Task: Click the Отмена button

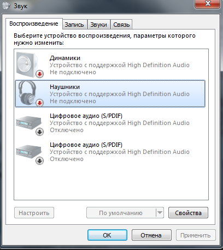Action: (x=151, y=235)
